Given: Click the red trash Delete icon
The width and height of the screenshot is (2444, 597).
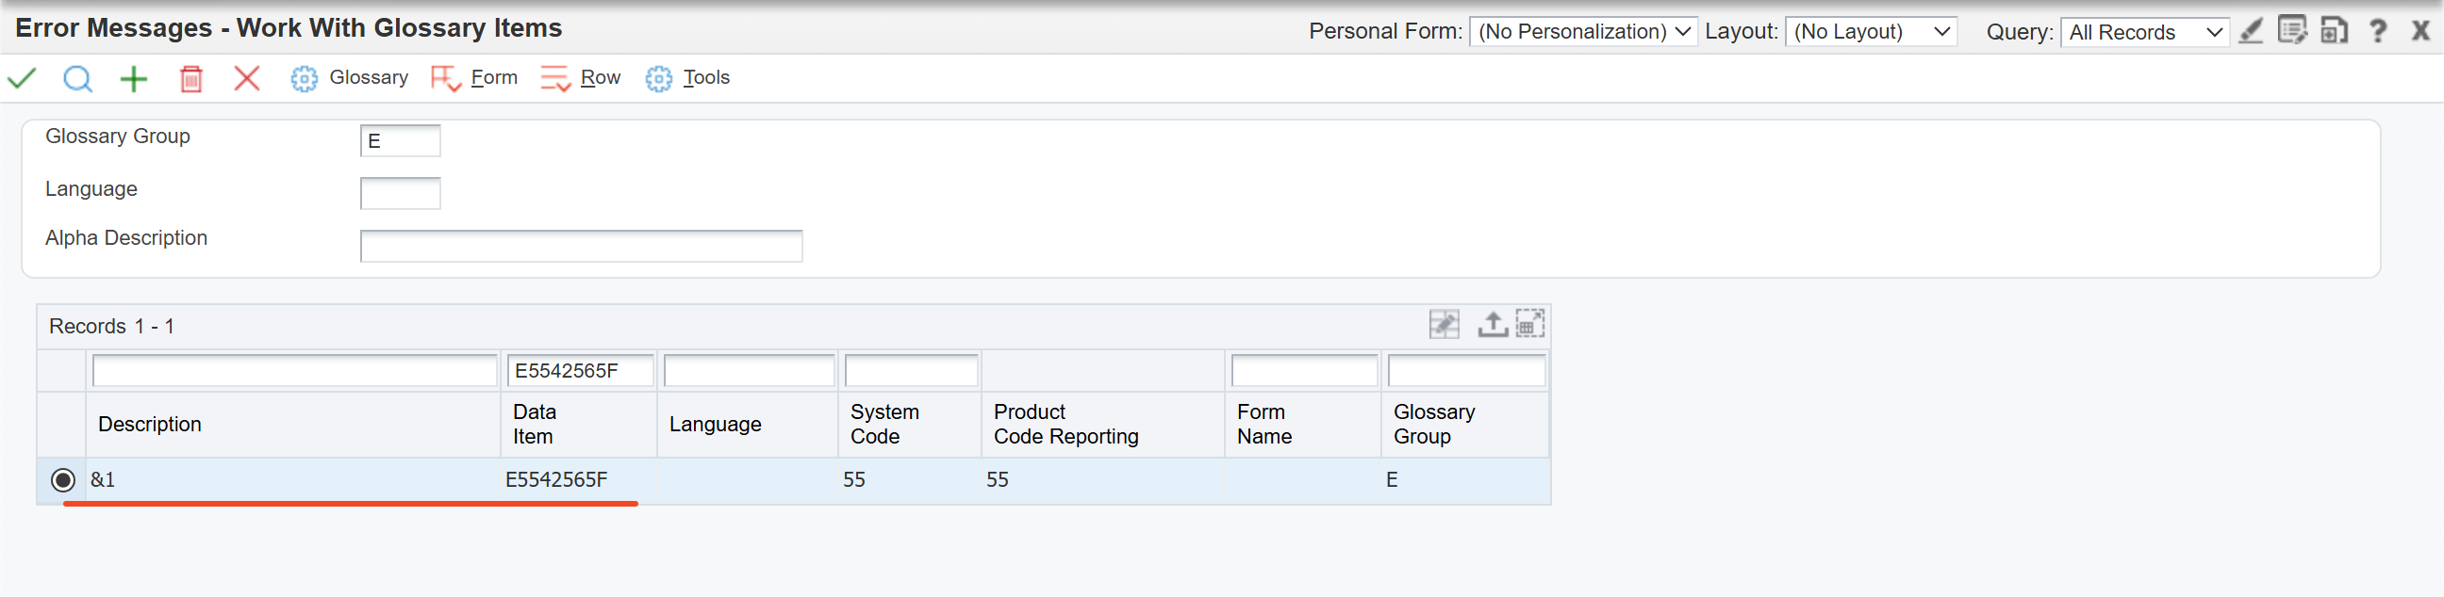Looking at the screenshot, I should tap(190, 78).
